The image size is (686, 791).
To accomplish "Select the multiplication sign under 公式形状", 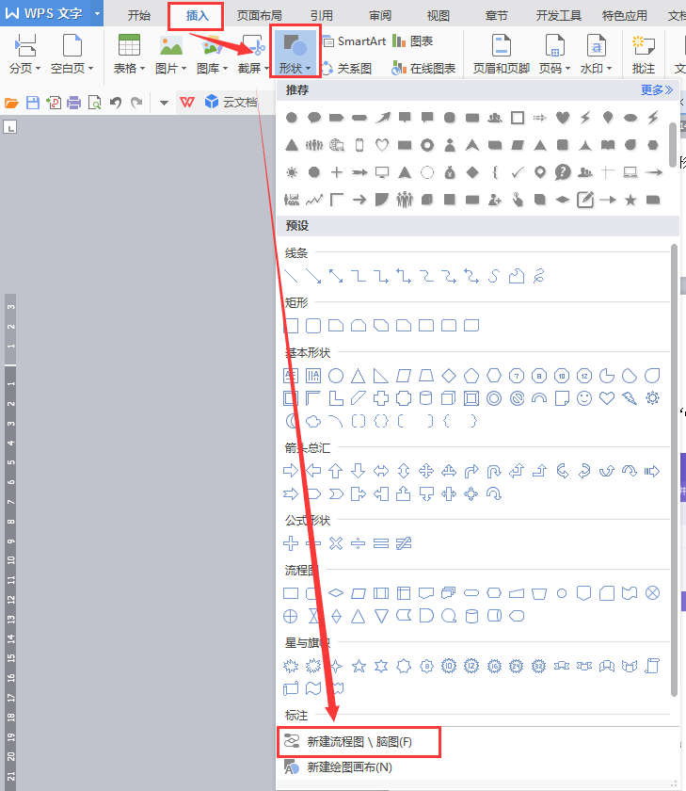I will (336, 543).
